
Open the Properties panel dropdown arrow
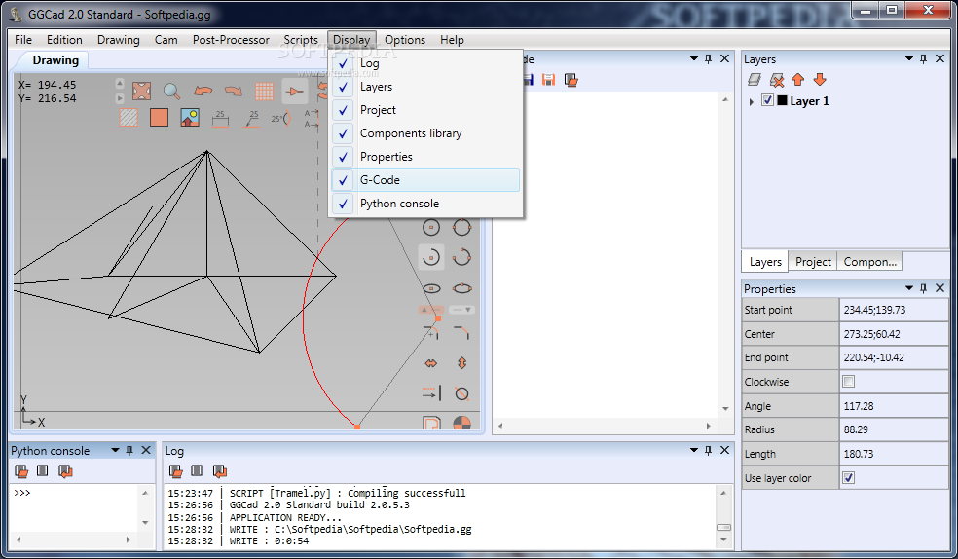point(909,287)
